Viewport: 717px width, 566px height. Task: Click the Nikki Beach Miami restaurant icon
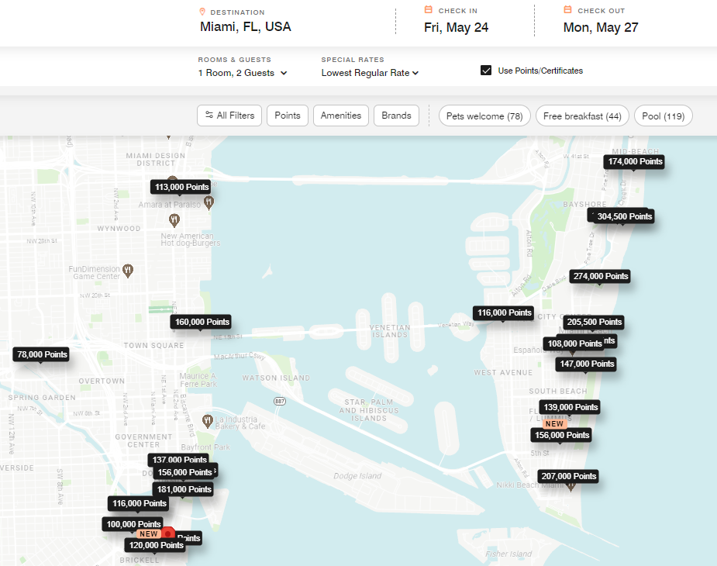(570, 486)
